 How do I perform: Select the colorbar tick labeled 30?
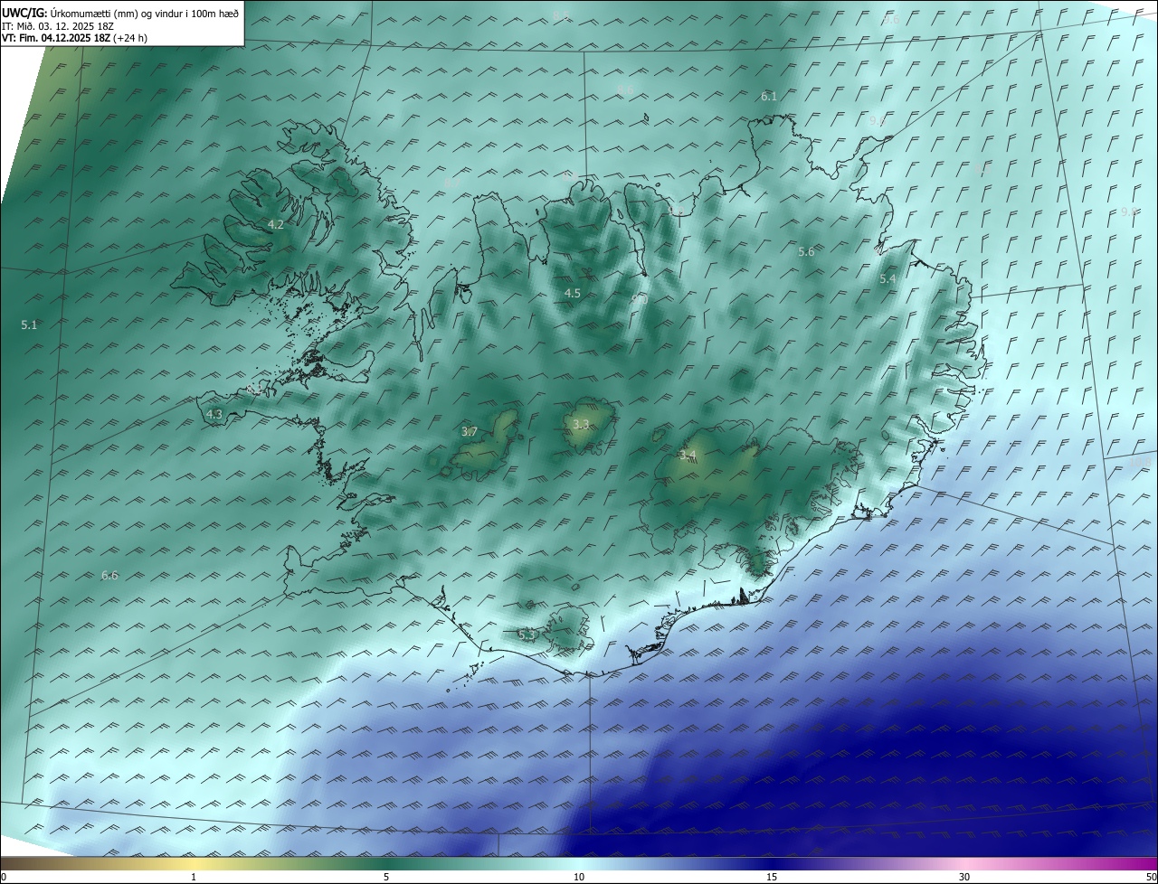pos(964,877)
